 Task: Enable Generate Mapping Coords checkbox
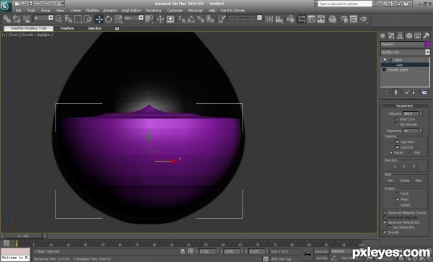[x=385, y=213]
